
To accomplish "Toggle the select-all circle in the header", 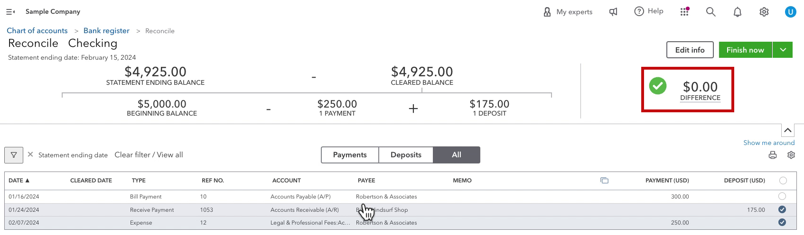I will (783, 181).
